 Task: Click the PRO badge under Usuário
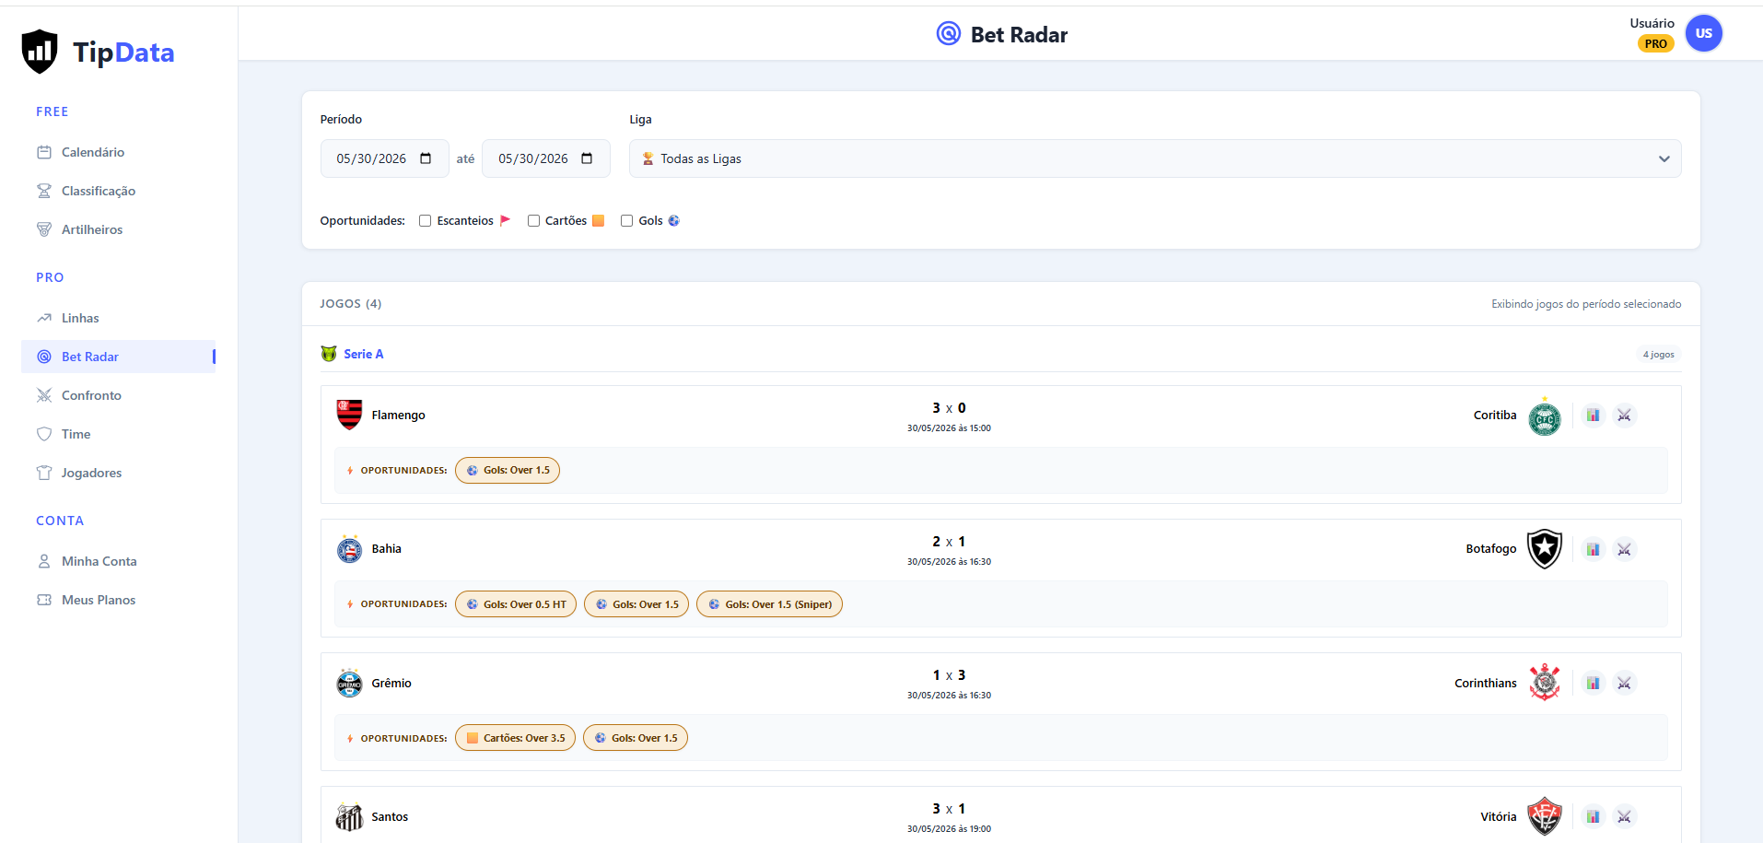1655,43
